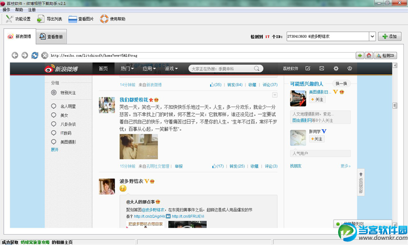Open the 首页 nav item
Image resolution: width=408 pixels, height=245 pixels.
pyautogui.click(x=103, y=69)
